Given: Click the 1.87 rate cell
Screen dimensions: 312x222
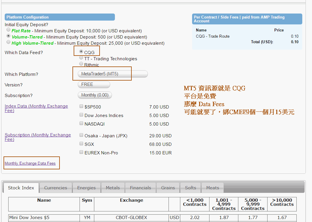Looking at the screenshot, I should 224,218.
